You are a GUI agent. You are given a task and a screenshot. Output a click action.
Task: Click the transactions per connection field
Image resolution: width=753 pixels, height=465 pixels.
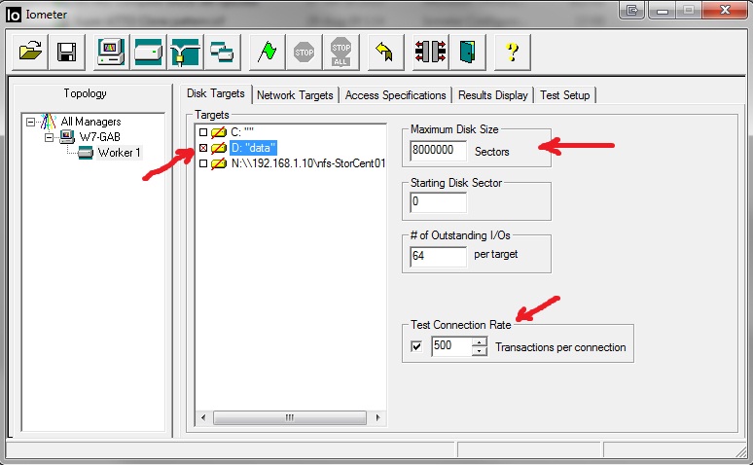pyautogui.click(x=451, y=346)
